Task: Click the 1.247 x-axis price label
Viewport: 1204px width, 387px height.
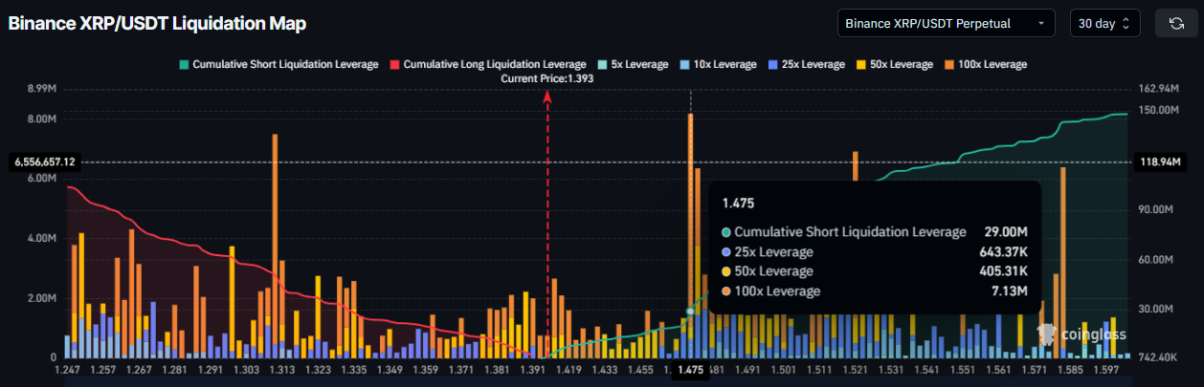Action: [x=68, y=369]
